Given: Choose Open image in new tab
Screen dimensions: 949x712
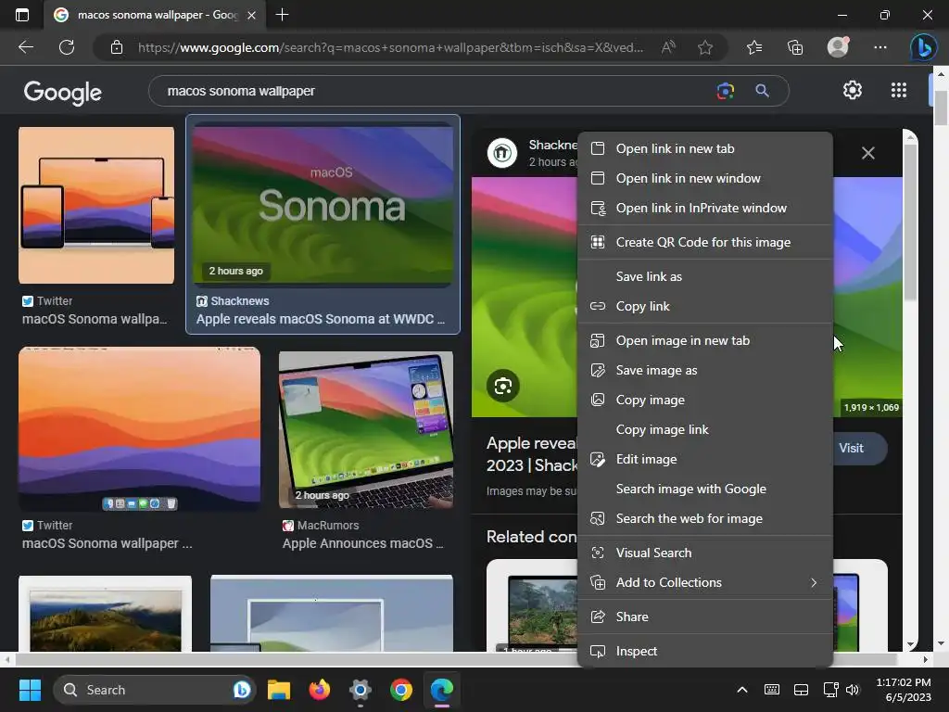Looking at the screenshot, I should click(705, 340).
